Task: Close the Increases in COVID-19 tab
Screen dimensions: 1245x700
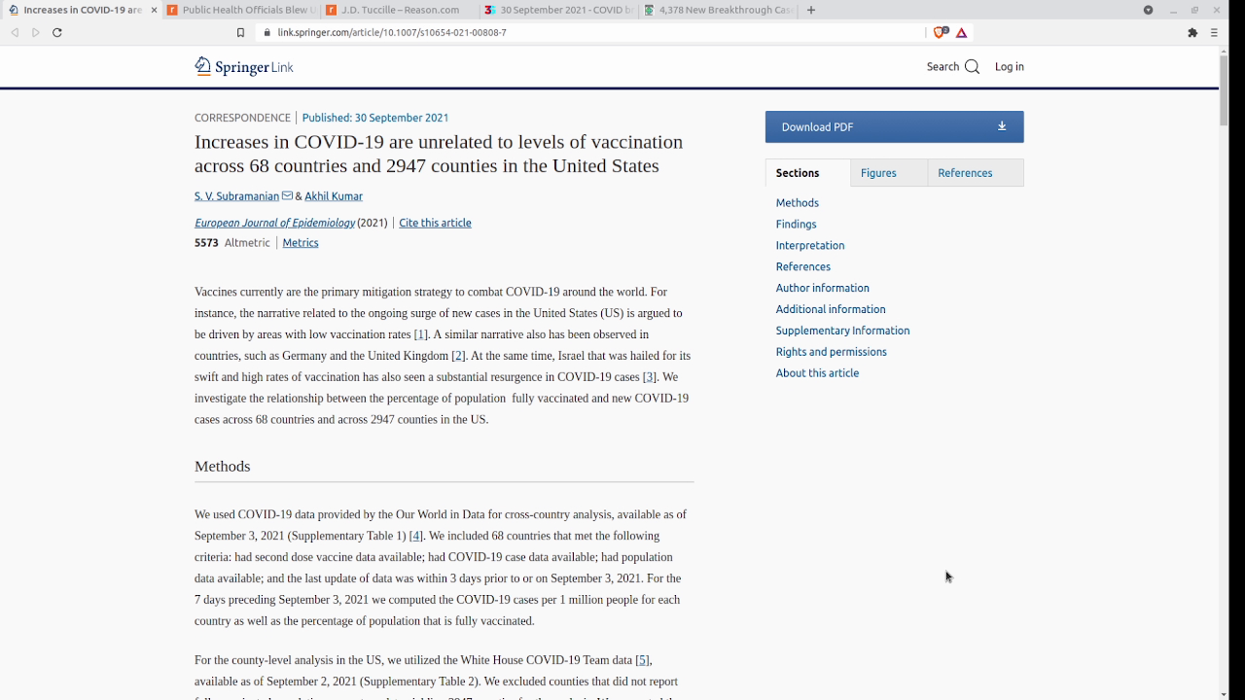Action: pos(154,10)
